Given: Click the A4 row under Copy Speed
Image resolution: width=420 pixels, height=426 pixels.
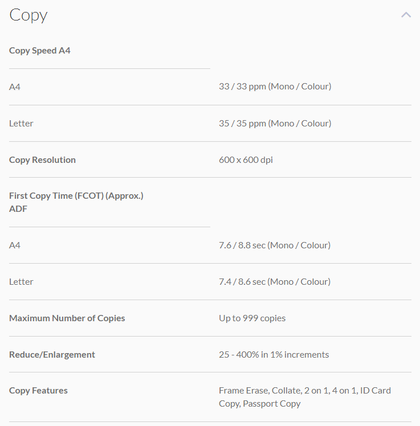Looking at the screenshot, I should point(15,87).
